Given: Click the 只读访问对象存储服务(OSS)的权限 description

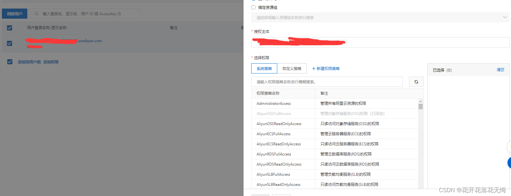Looking at the screenshot, I should pyautogui.click(x=350, y=124).
